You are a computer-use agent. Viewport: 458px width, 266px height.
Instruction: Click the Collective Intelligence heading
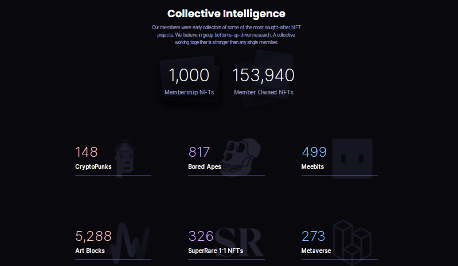point(226,13)
